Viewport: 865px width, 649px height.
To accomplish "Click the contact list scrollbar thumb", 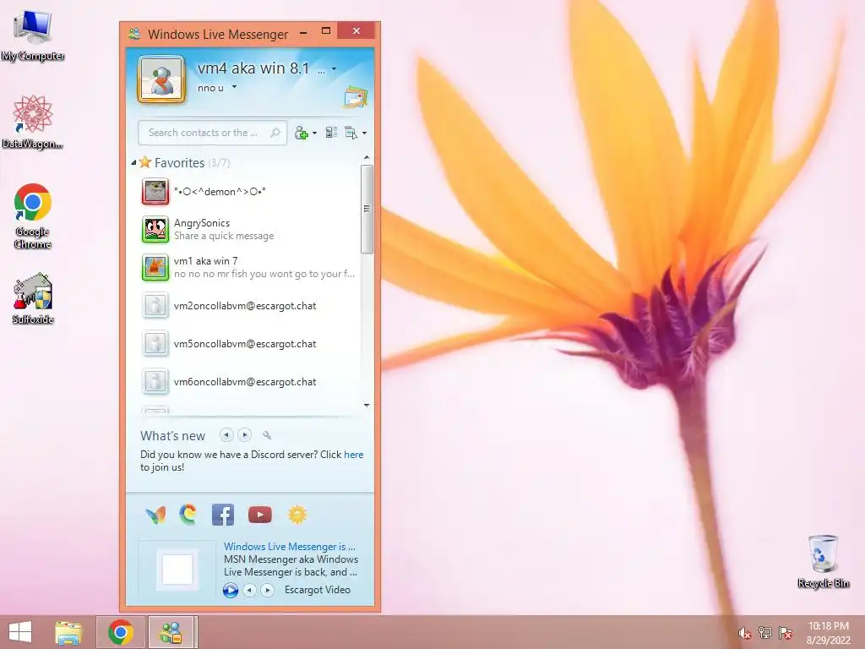I will pos(367,209).
